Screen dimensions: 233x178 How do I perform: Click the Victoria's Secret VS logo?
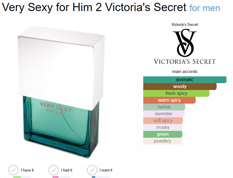(185, 46)
